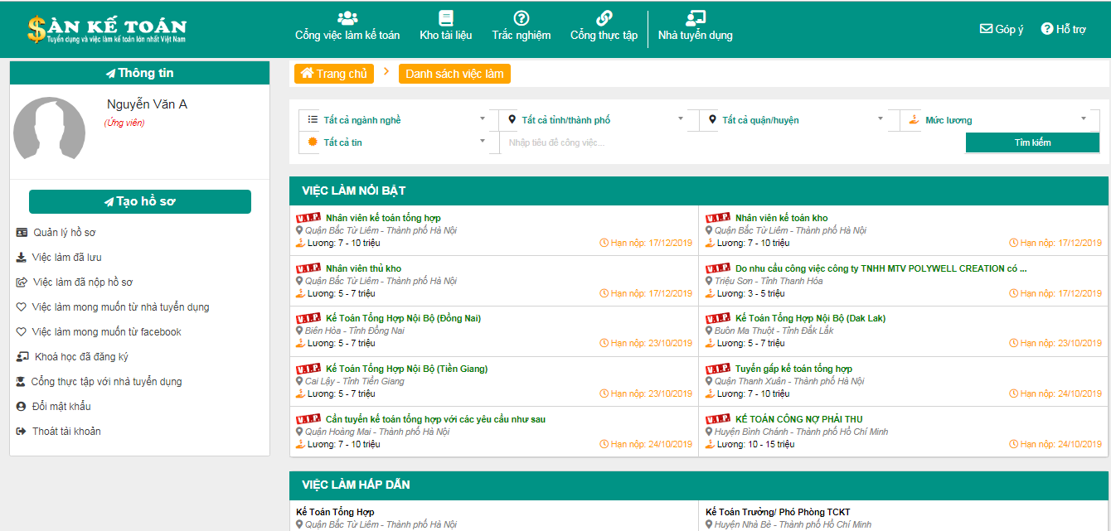Image resolution: width=1111 pixels, height=531 pixels.
Task: Expand the Tất cả ngành nghề dropdown
Action: pos(394,120)
